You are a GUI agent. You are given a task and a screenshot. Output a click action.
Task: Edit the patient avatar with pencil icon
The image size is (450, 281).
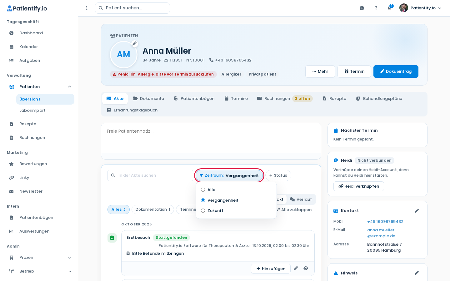click(x=135, y=44)
